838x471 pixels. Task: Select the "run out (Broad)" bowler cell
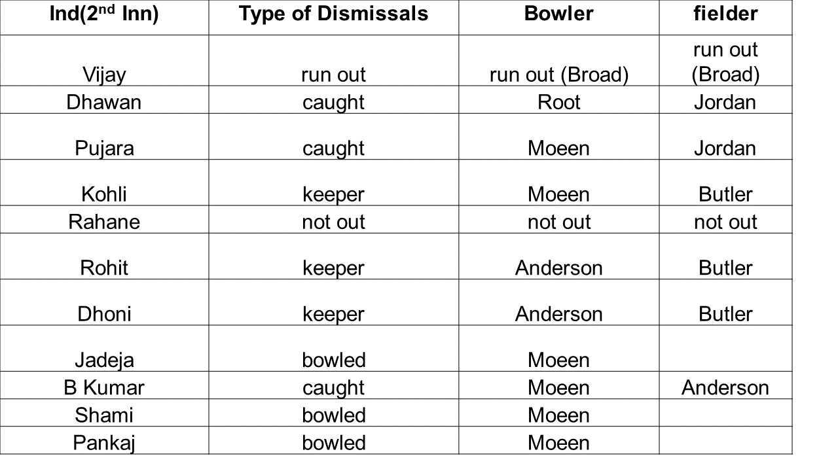pyautogui.click(x=558, y=75)
